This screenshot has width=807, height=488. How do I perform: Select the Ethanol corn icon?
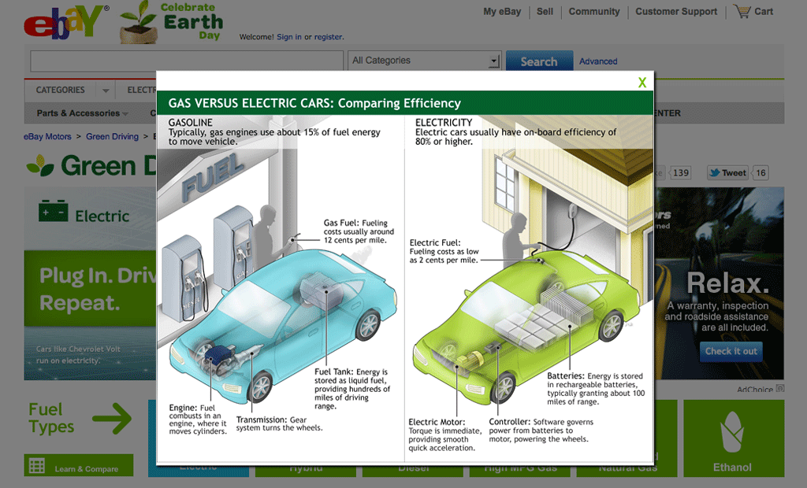(733, 433)
